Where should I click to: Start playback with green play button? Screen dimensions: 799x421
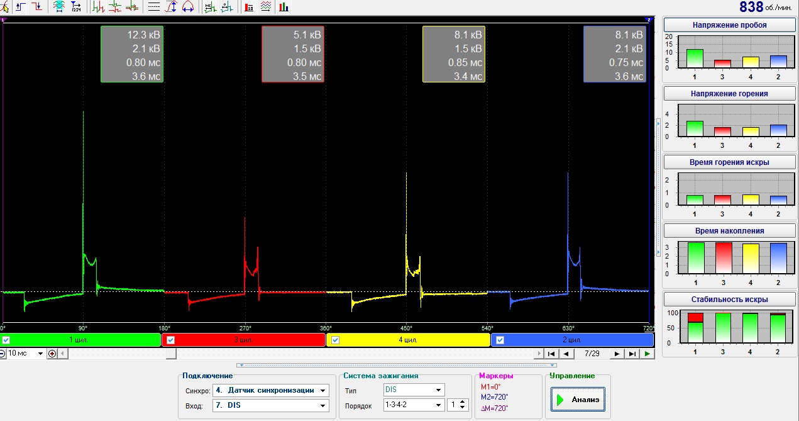[x=647, y=354]
